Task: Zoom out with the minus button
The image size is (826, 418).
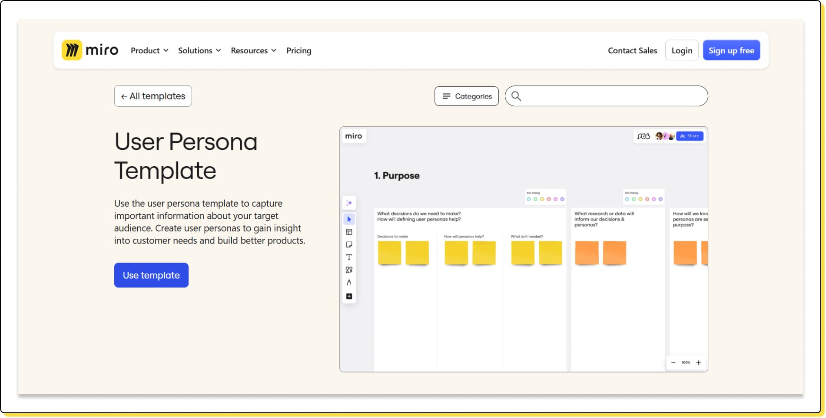Action: coord(673,362)
